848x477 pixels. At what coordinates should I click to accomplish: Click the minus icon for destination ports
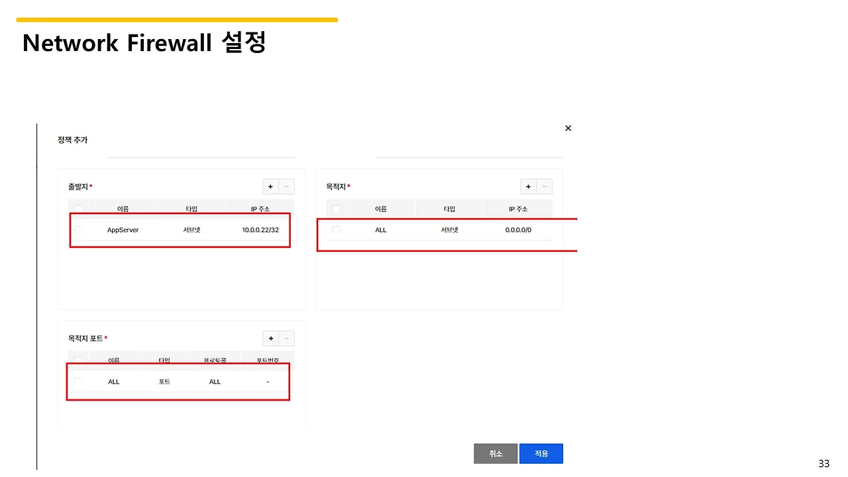287,338
